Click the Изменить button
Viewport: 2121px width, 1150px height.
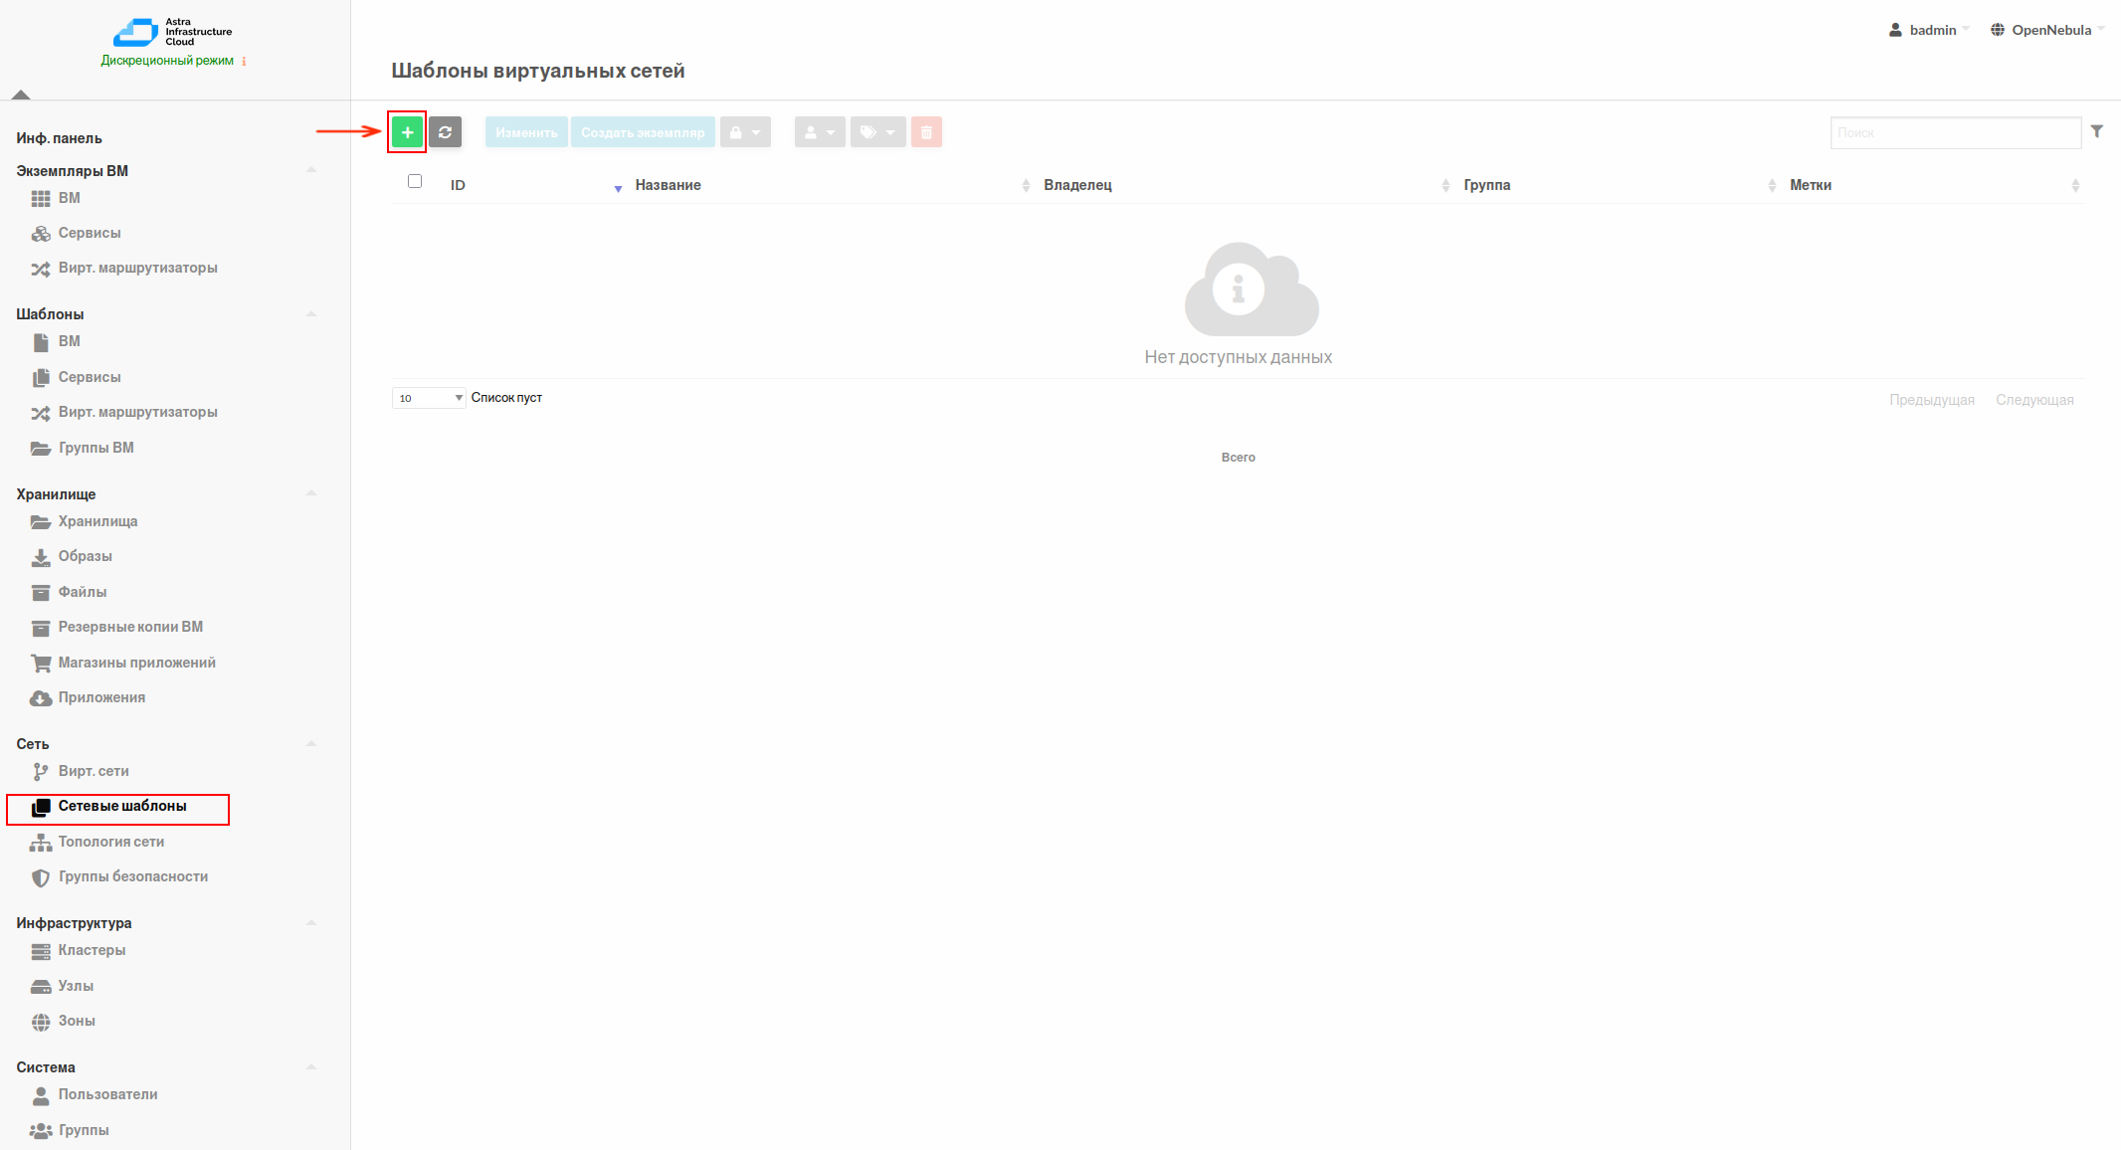point(526,132)
